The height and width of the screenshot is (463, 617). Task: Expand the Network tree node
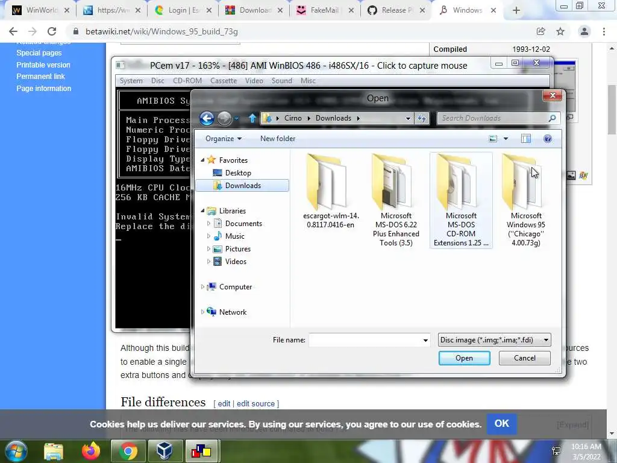coord(202,312)
